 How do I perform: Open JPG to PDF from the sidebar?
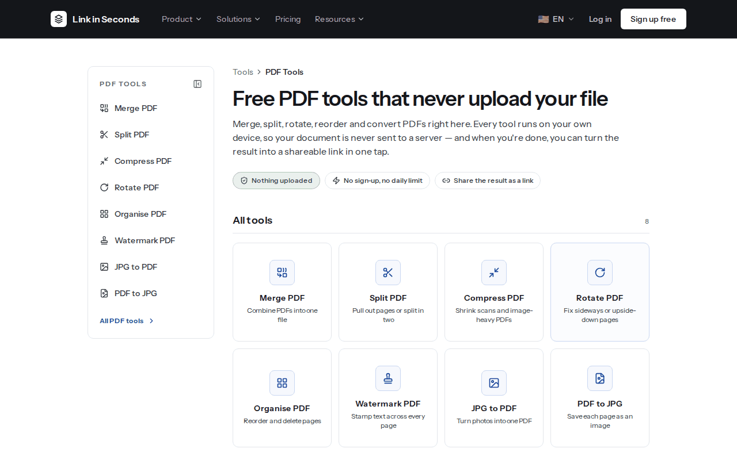point(151,267)
